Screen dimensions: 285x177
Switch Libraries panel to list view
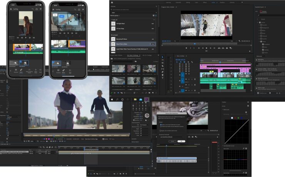click(x=156, y=16)
